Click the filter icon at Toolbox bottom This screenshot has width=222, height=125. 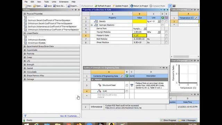coord(25,116)
